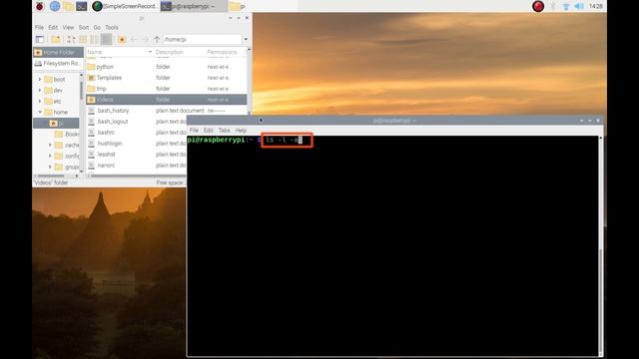Open the Tools menu in file manager
Viewport: 639px width, 359px height.
coord(112,27)
